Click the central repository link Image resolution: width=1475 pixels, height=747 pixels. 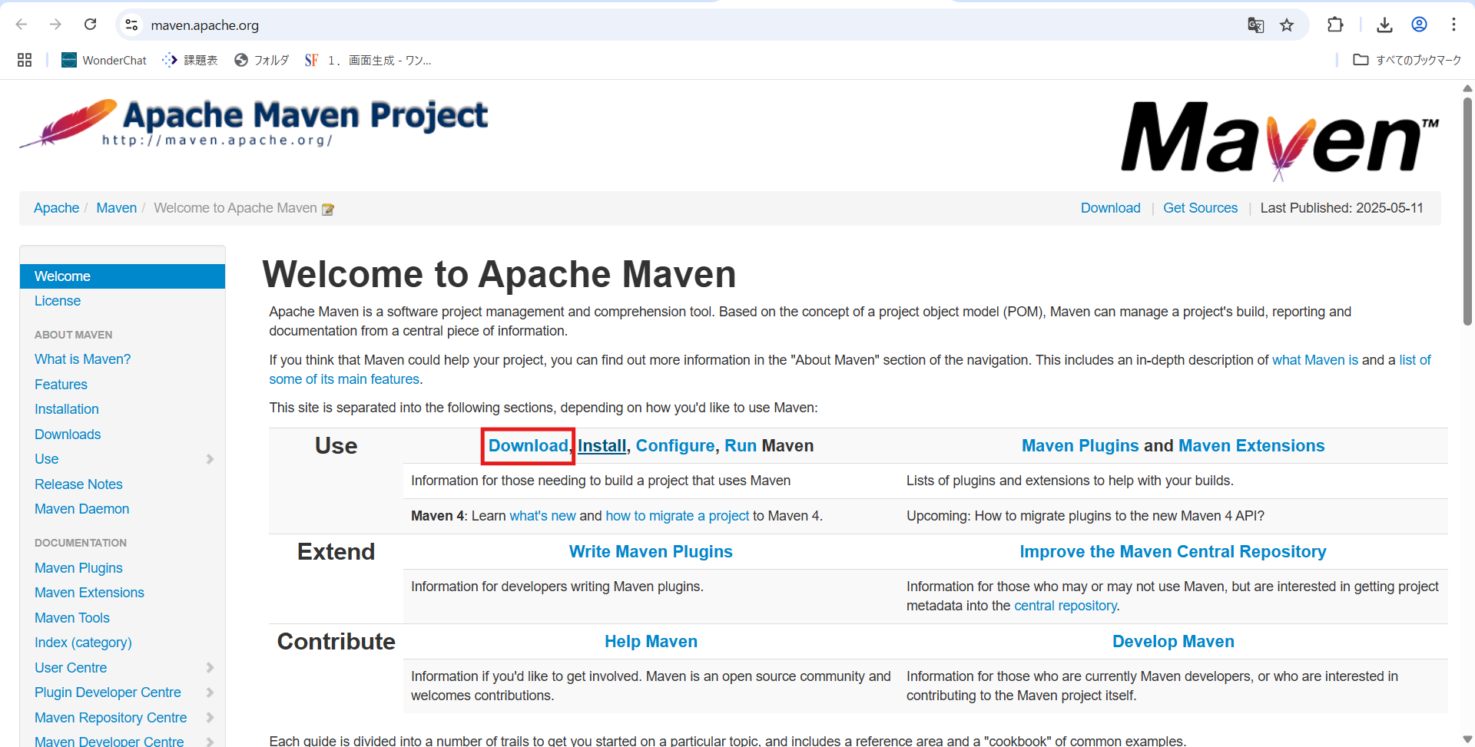(x=1066, y=606)
